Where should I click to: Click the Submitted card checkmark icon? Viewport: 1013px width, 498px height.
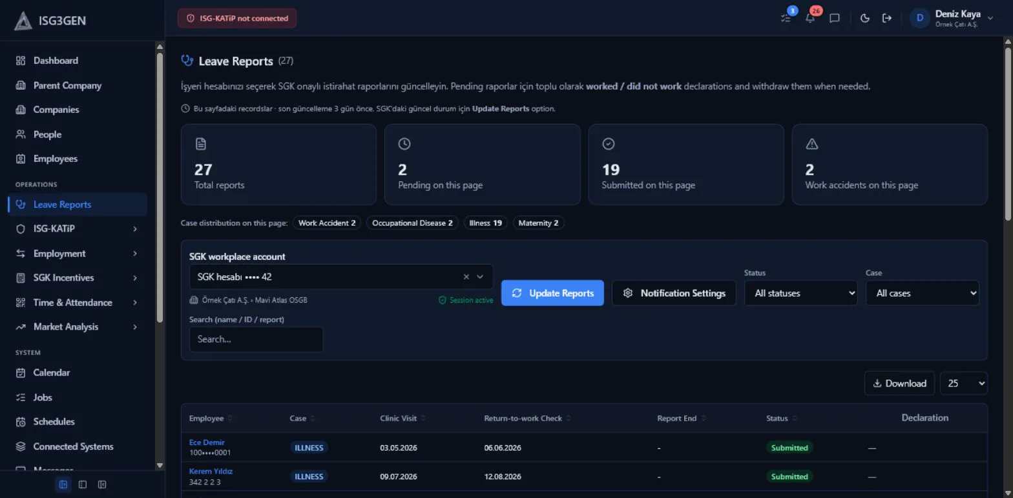point(608,144)
